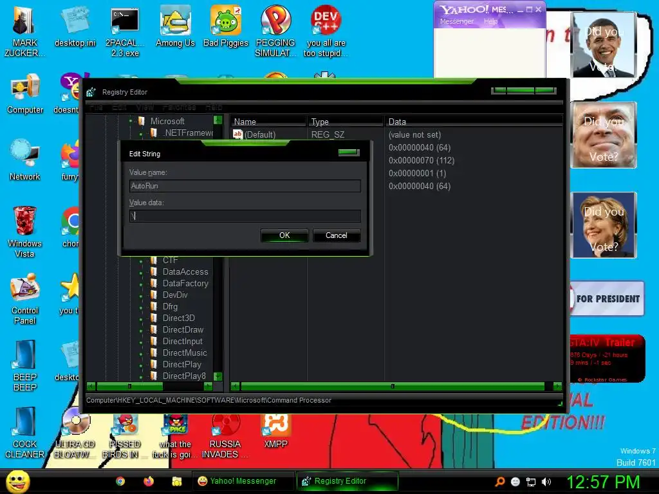Click the smiley Start button
The image size is (659, 494).
coord(17,481)
